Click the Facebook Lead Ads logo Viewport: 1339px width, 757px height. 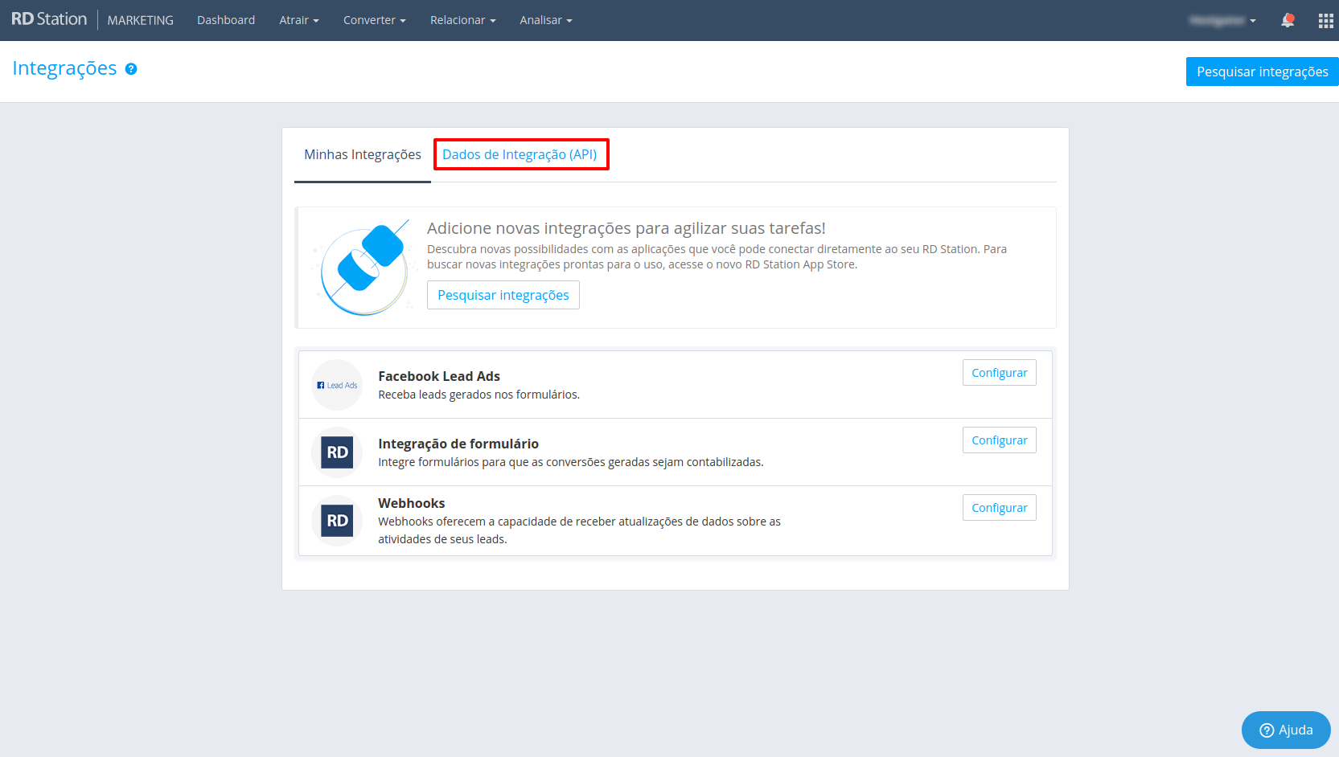point(337,385)
